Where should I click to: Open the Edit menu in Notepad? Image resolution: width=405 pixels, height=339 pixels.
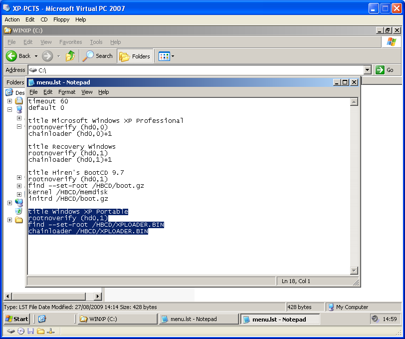[x=48, y=92]
